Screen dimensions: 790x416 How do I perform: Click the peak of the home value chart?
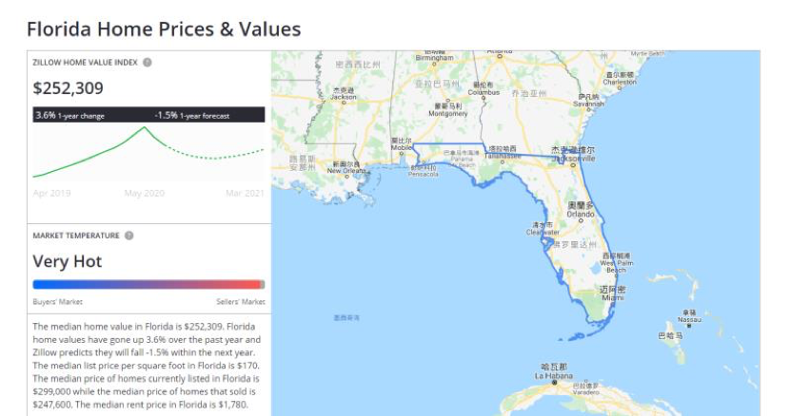pyautogui.click(x=147, y=127)
